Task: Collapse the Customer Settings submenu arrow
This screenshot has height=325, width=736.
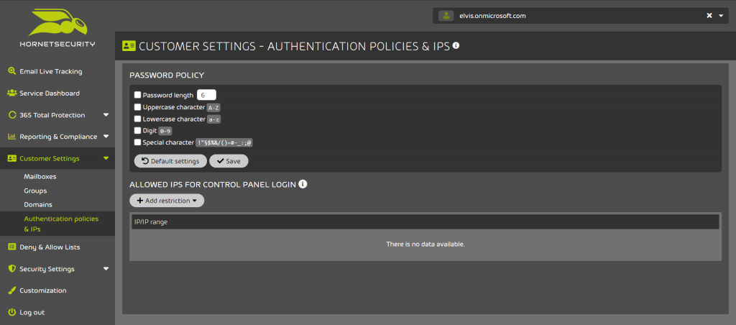Action: (106, 159)
